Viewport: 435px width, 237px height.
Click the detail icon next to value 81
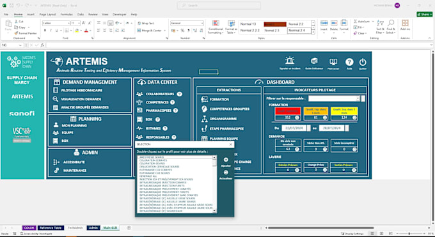(325, 118)
